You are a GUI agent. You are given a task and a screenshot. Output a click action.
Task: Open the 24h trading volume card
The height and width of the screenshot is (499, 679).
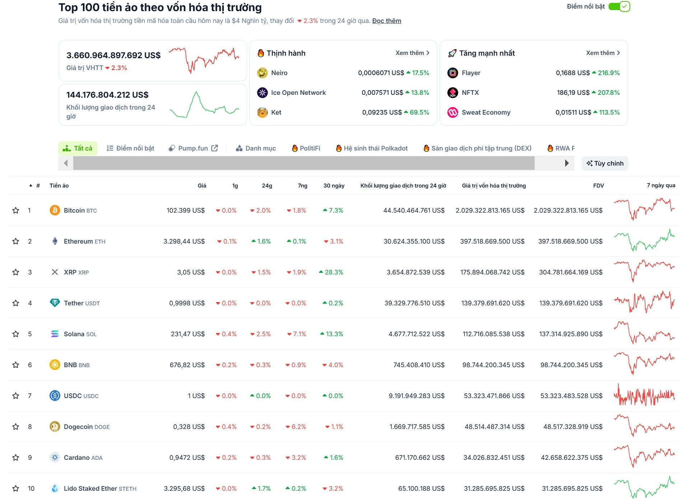pos(153,105)
